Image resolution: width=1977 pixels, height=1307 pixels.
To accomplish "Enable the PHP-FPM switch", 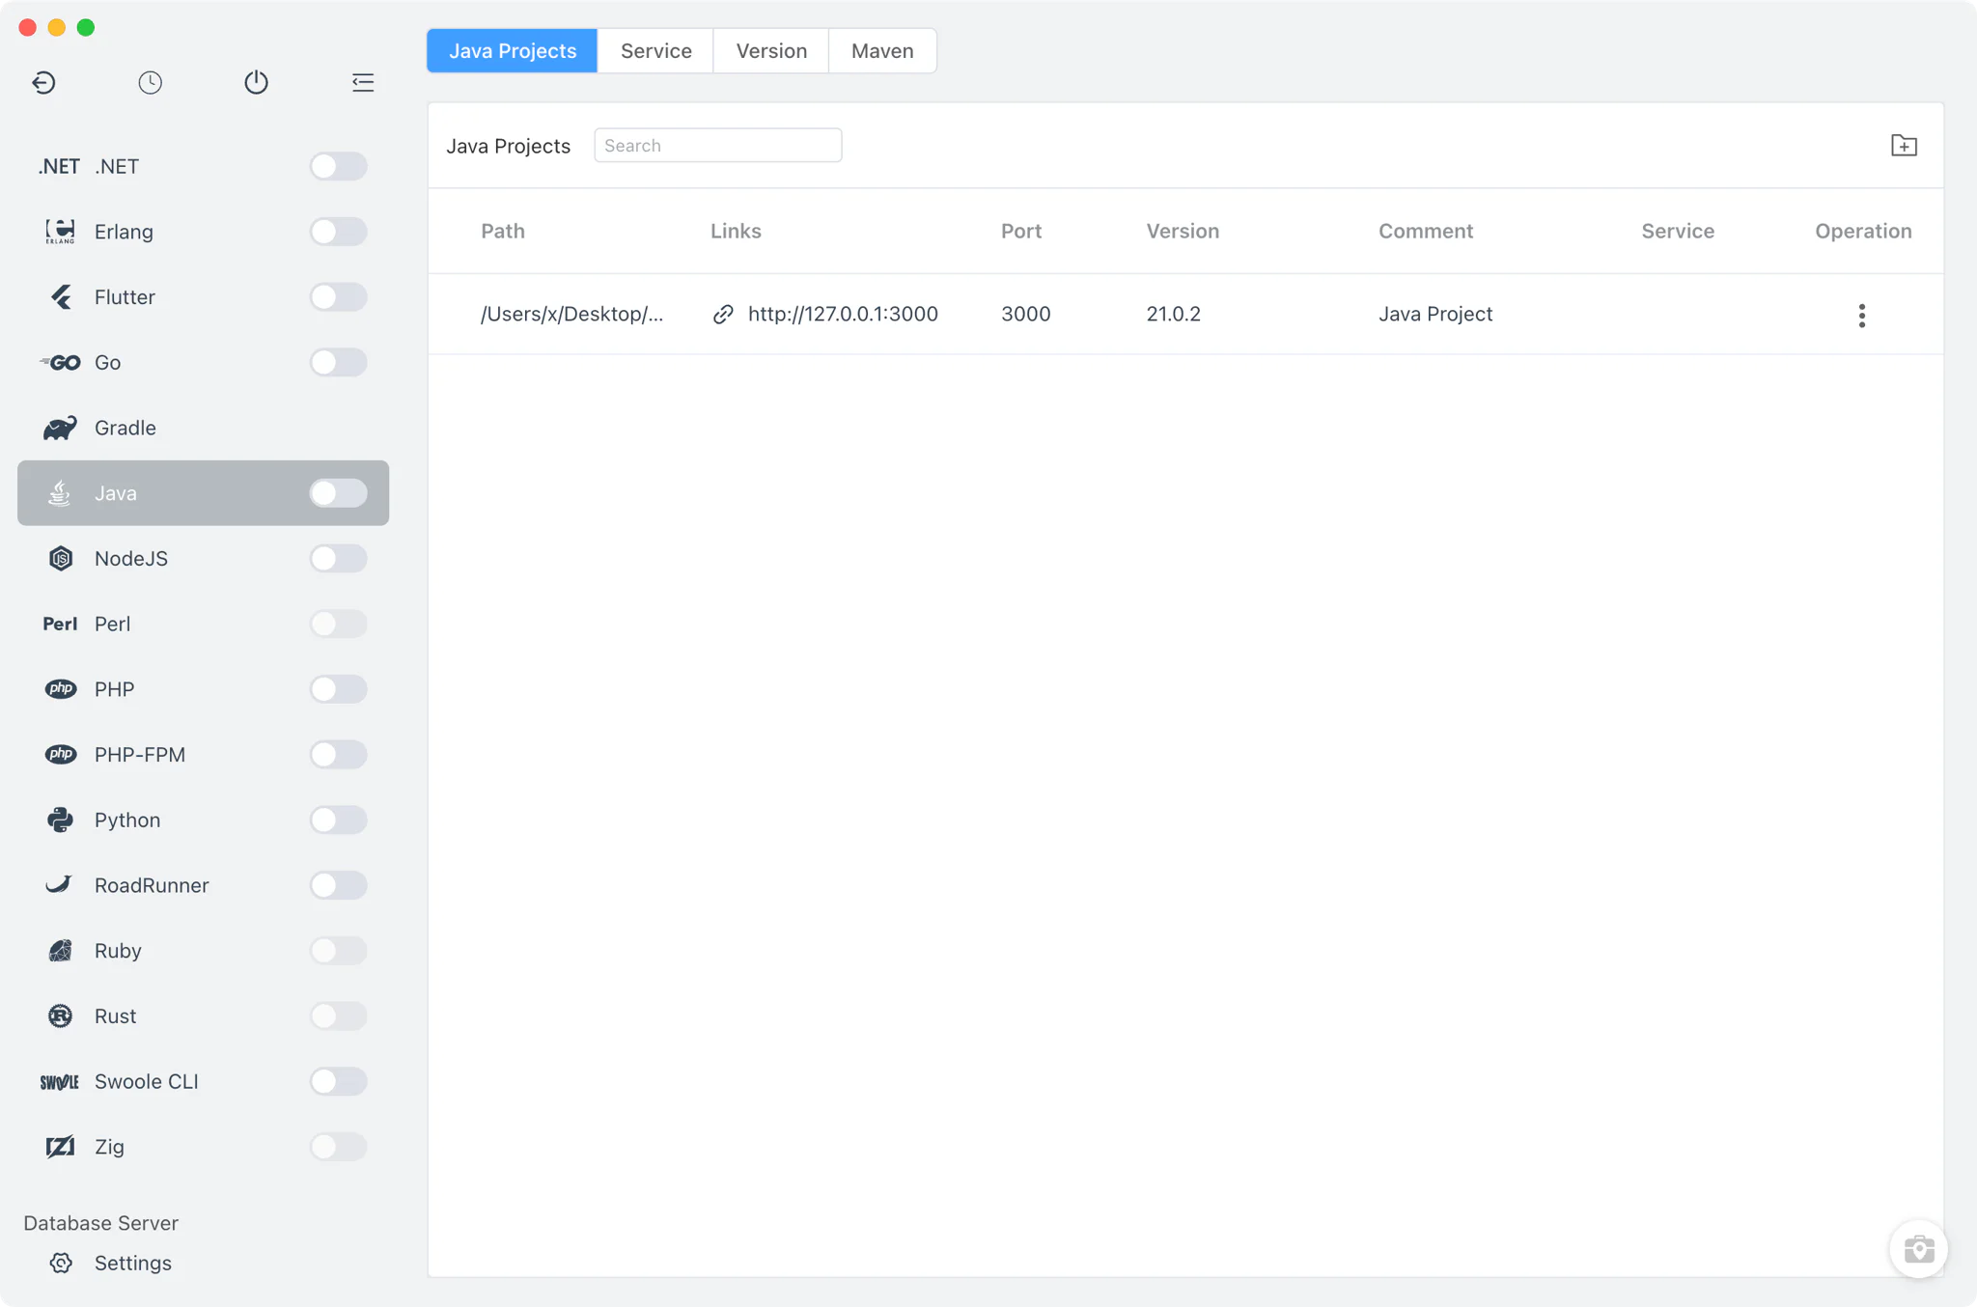I will click(338, 755).
